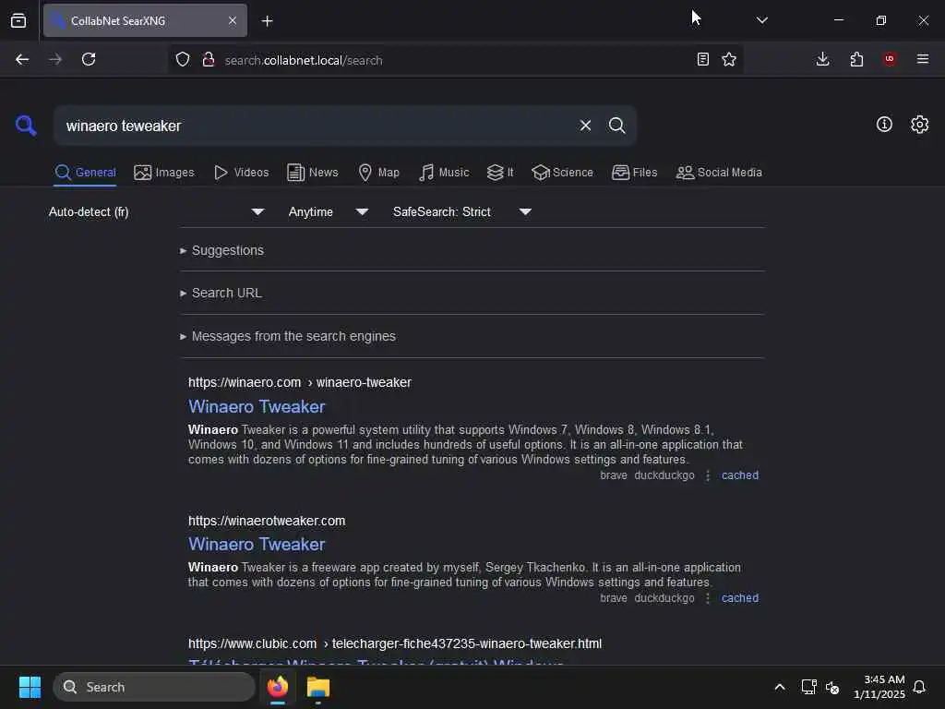The width and height of the screenshot is (945, 709).
Task: Reload the current page
Action: pos(89,59)
